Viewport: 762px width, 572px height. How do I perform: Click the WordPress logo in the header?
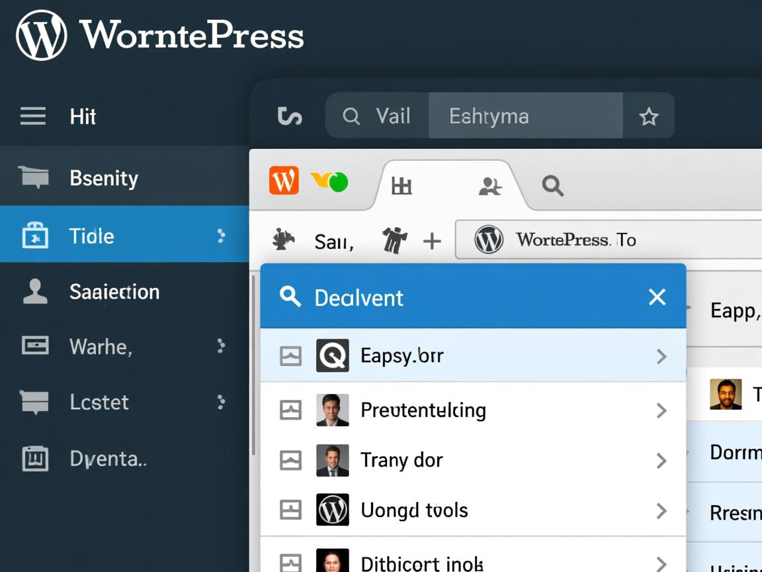(x=41, y=35)
